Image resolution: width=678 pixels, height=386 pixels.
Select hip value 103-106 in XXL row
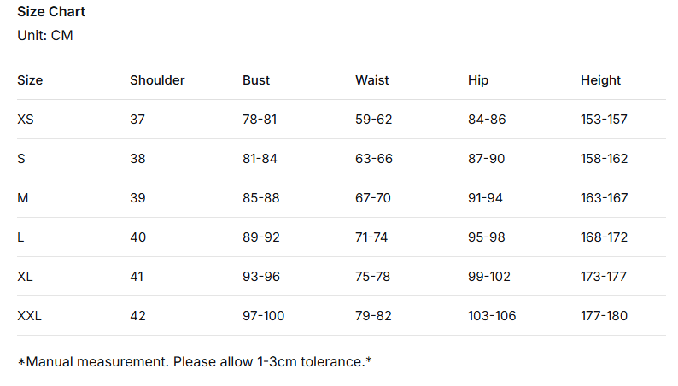point(492,316)
